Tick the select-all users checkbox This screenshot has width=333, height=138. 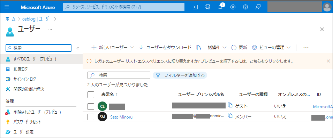tap(91, 95)
